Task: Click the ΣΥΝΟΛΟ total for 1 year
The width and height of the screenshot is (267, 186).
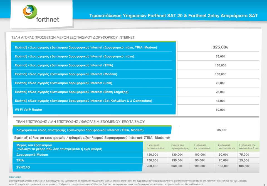Action: coord(152,166)
